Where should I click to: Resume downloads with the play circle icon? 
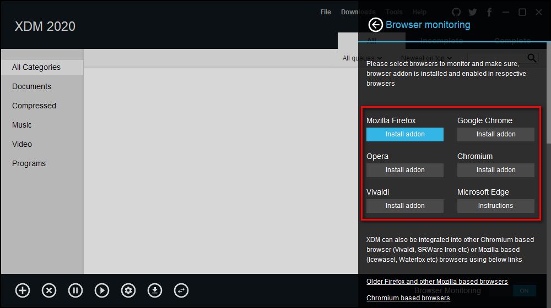tap(102, 290)
